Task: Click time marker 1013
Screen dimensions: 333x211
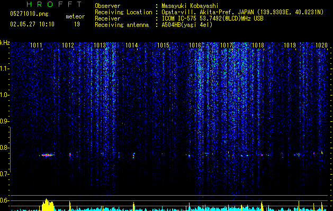Action: [100, 45]
